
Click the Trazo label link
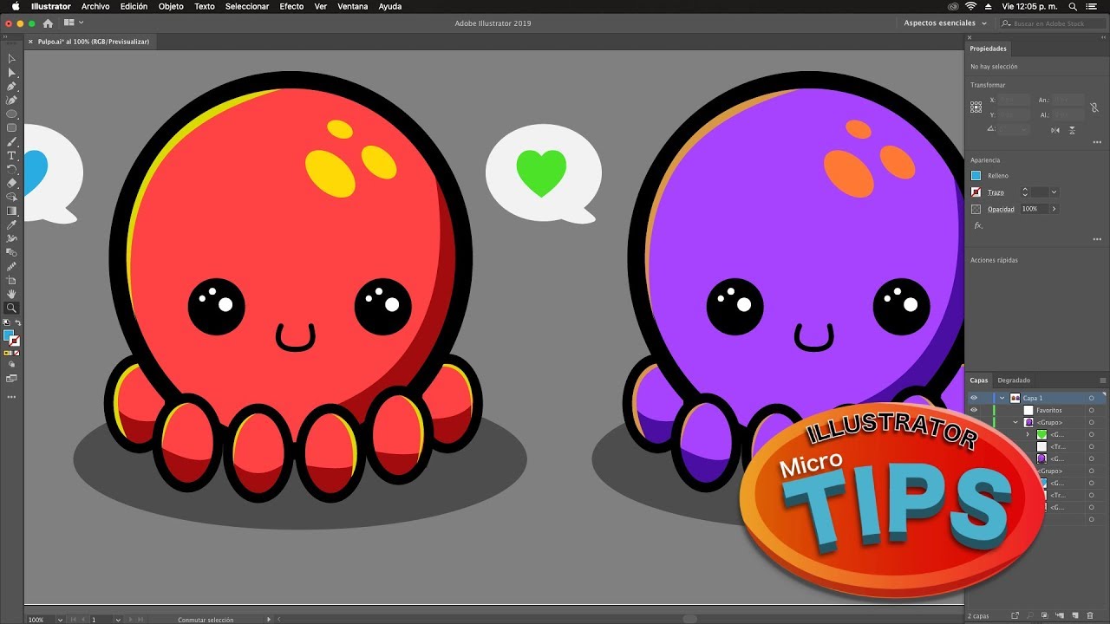[996, 192]
